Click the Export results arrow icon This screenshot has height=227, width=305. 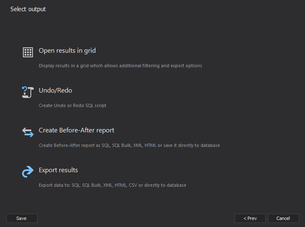[x=28, y=172]
